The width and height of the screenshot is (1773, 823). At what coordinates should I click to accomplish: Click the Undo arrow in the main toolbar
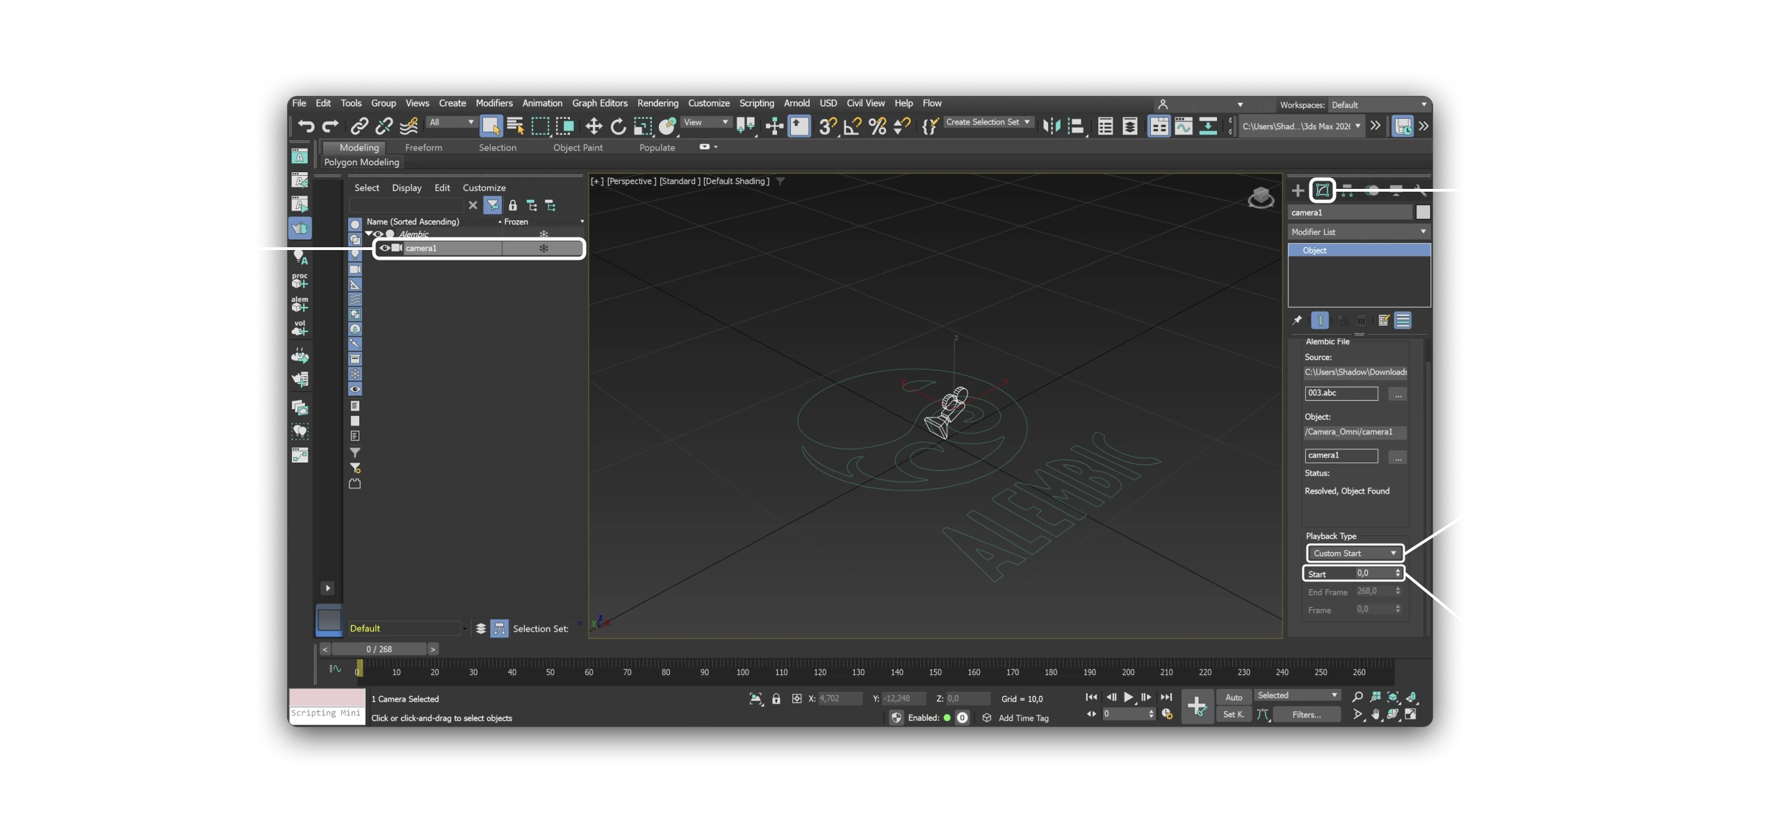(x=306, y=126)
